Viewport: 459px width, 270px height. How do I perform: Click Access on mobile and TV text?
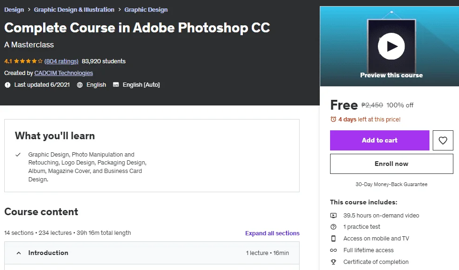376,239
